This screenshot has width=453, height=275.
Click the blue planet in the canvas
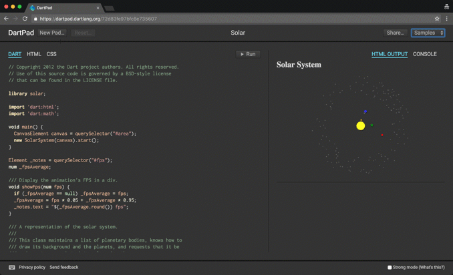[x=365, y=111]
